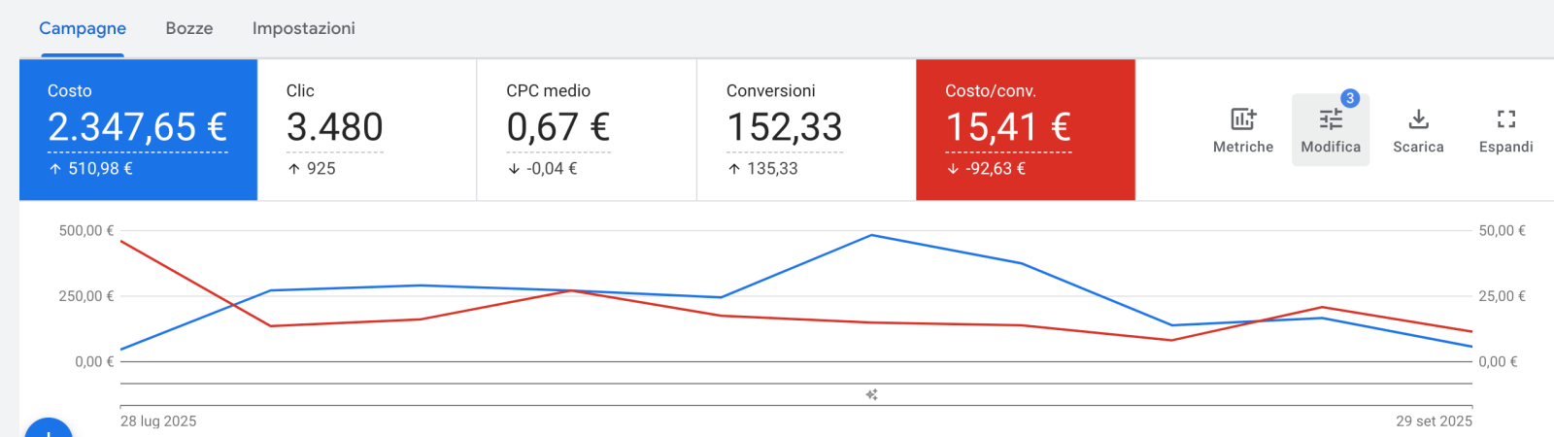The height and width of the screenshot is (437, 1554).
Task: Click the 135,33 conversions change indicator
Action: (x=763, y=169)
